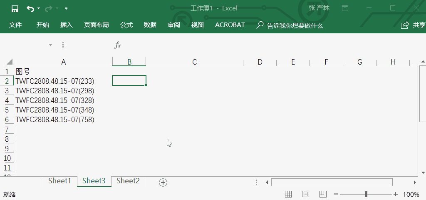Click the Insert Function fx icon
The height and width of the screenshot is (200, 426).
(118, 45)
